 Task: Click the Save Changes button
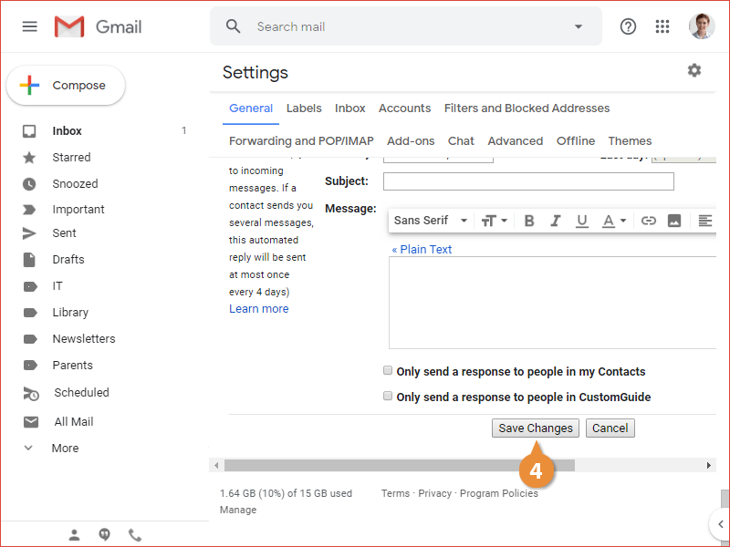pyautogui.click(x=536, y=428)
